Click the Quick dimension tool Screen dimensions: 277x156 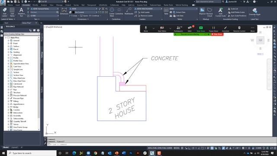[x=84, y=16]
